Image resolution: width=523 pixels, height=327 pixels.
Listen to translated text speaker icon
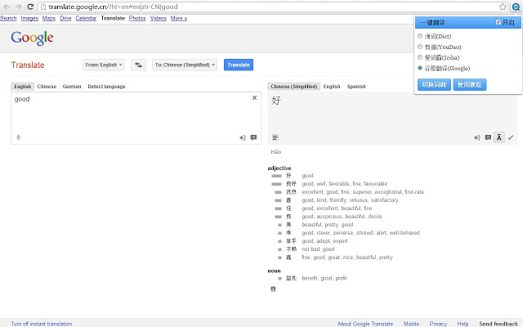pos(477,137)
